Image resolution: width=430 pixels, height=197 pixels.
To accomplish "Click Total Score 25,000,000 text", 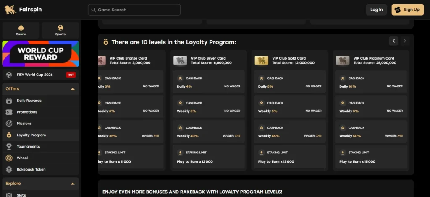I will coord(375,63).
